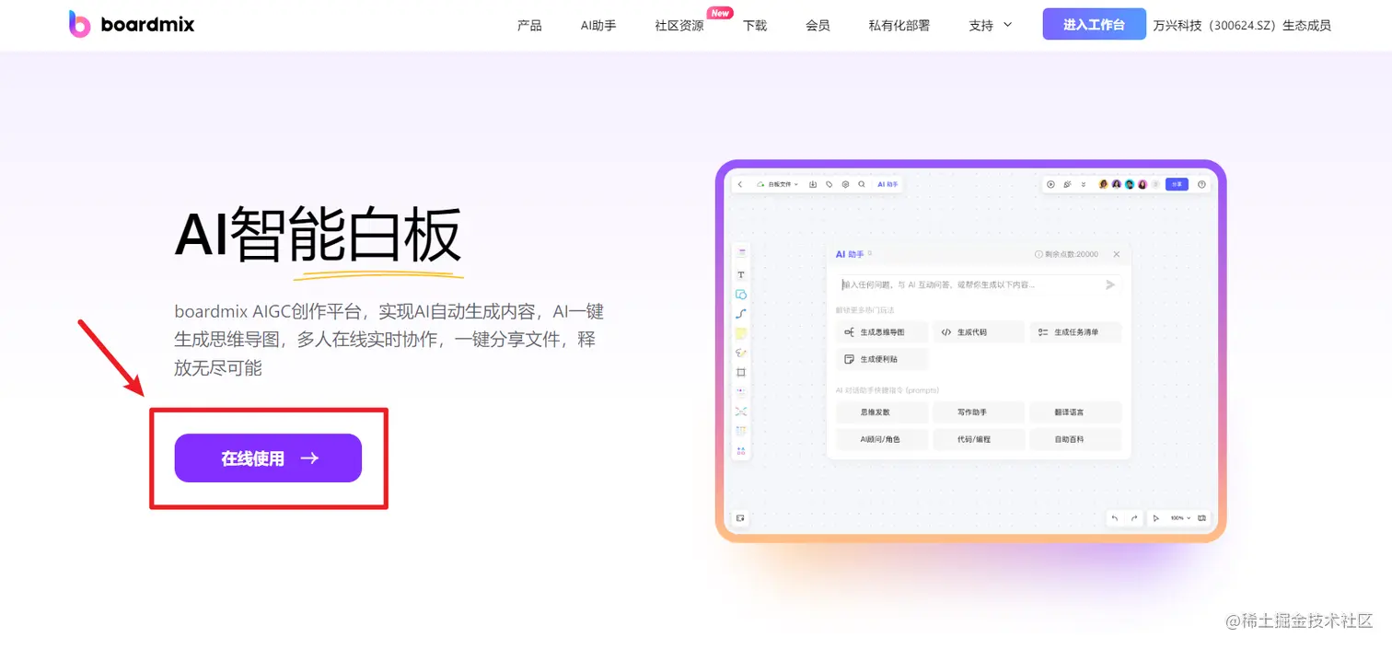Go to the 下载 page

[755, 25]
